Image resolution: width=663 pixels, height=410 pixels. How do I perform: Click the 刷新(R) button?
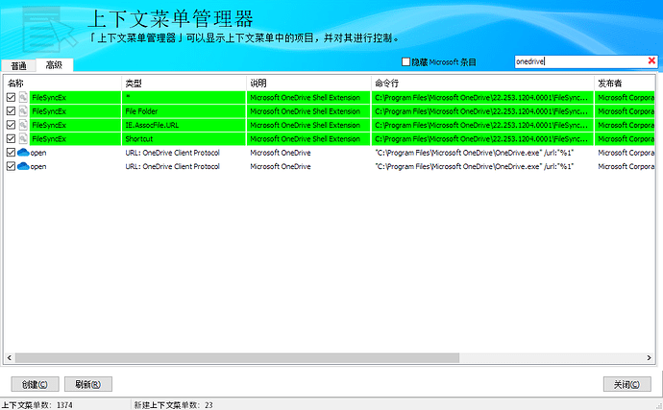coord(88,384)
